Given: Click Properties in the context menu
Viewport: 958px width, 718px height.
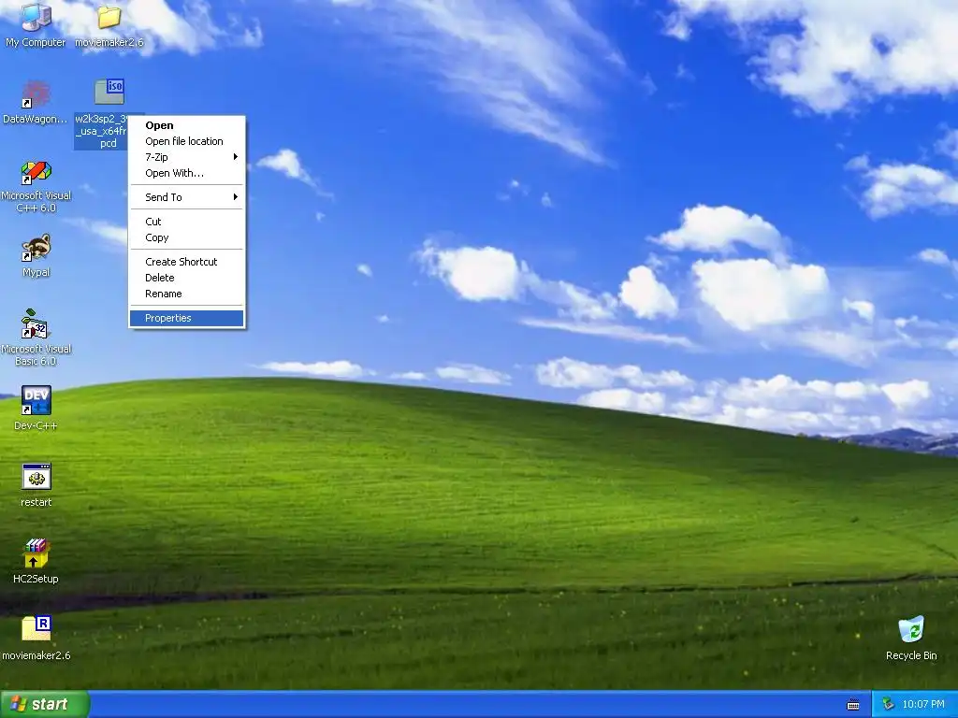Looking at the screenshot, I should (x=186, y=318).
